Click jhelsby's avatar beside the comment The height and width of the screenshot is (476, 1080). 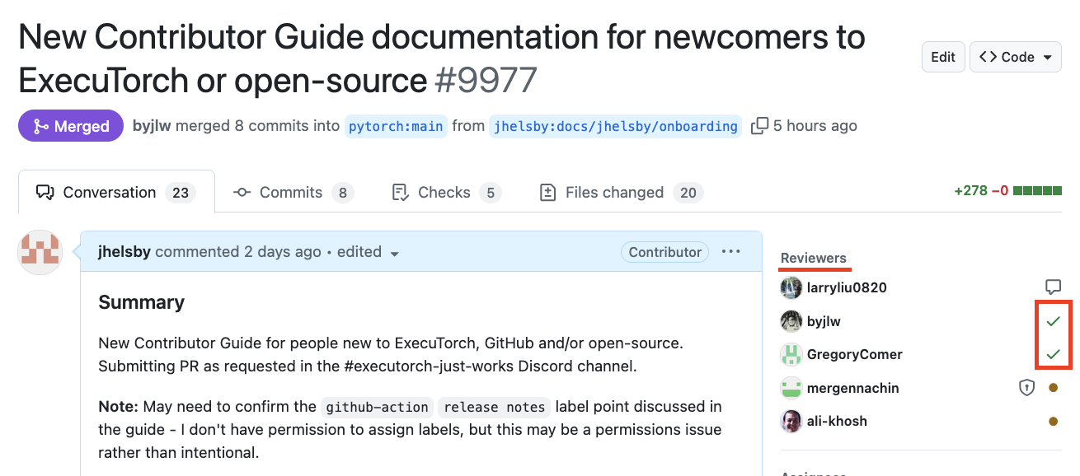pyautogui.click(x=40, y=252)
